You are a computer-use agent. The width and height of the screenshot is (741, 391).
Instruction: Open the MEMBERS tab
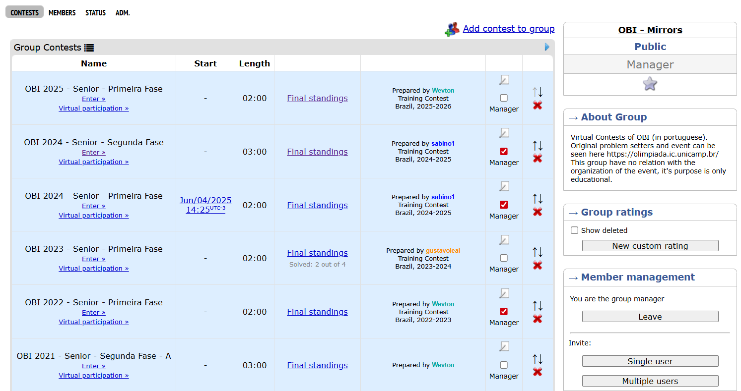pyautogui.click(x=62, y=13)
